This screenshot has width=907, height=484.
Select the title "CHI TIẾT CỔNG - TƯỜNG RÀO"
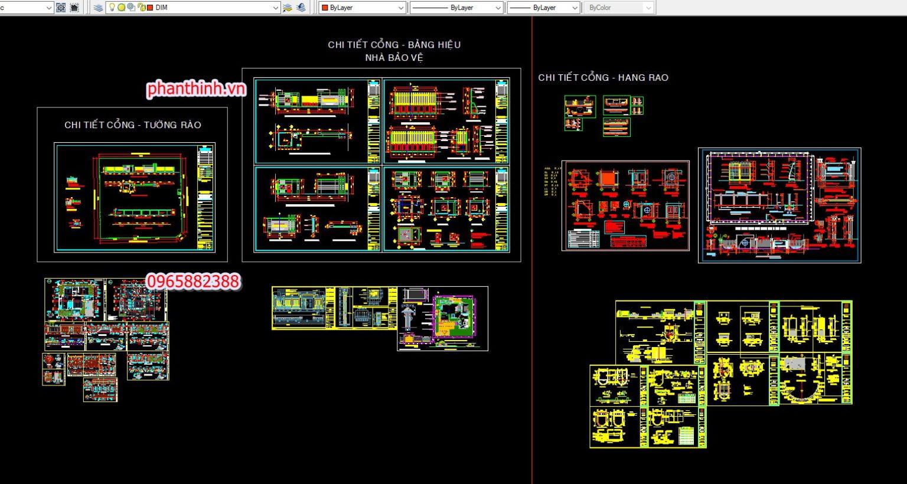point(133,125)
